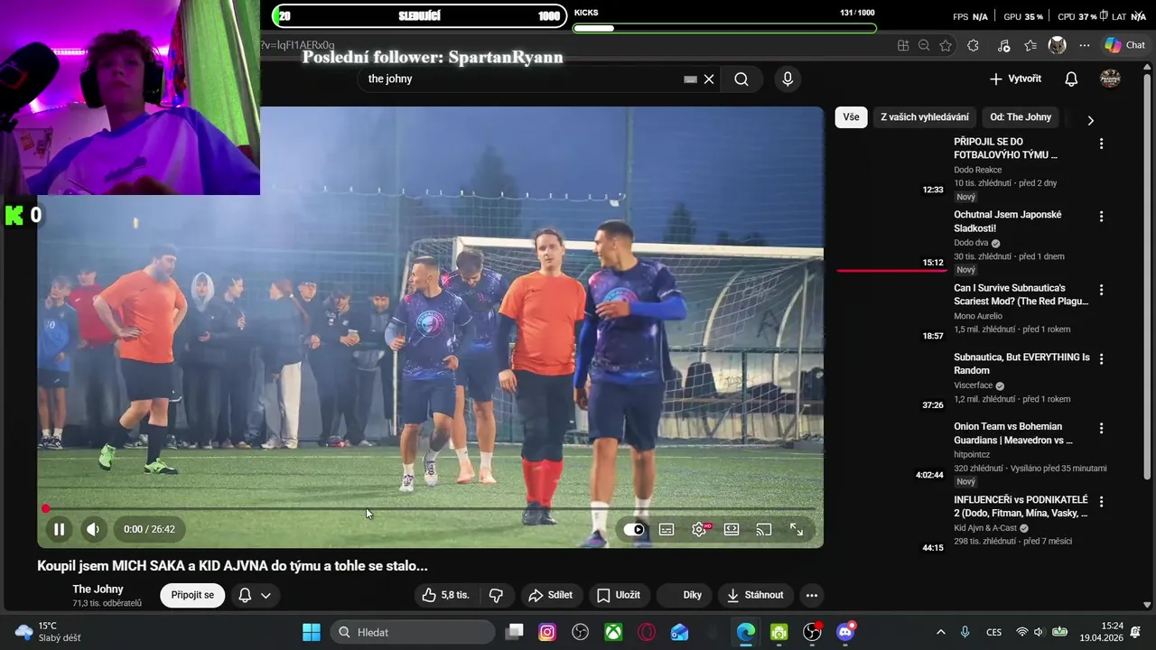The width and height of the screenshot is (1156, 650).
Task: Open the split screen app icon in address bar
Action: pyautogui.click(x=903, y=45)
